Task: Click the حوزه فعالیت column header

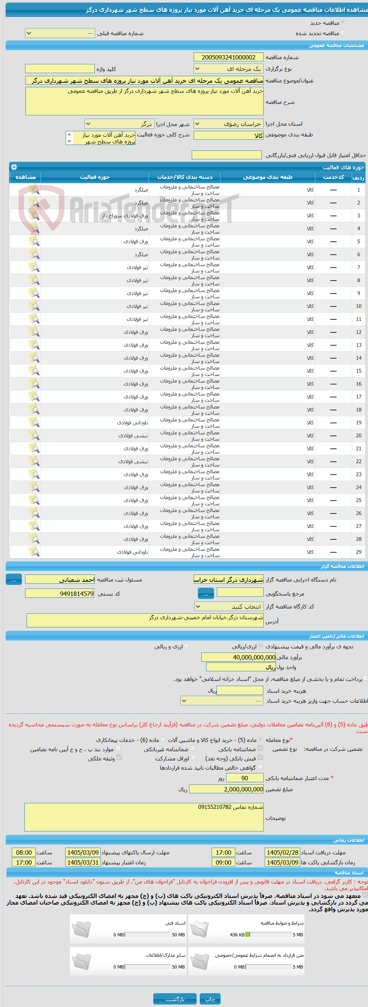Action: [x=95, y=177]
